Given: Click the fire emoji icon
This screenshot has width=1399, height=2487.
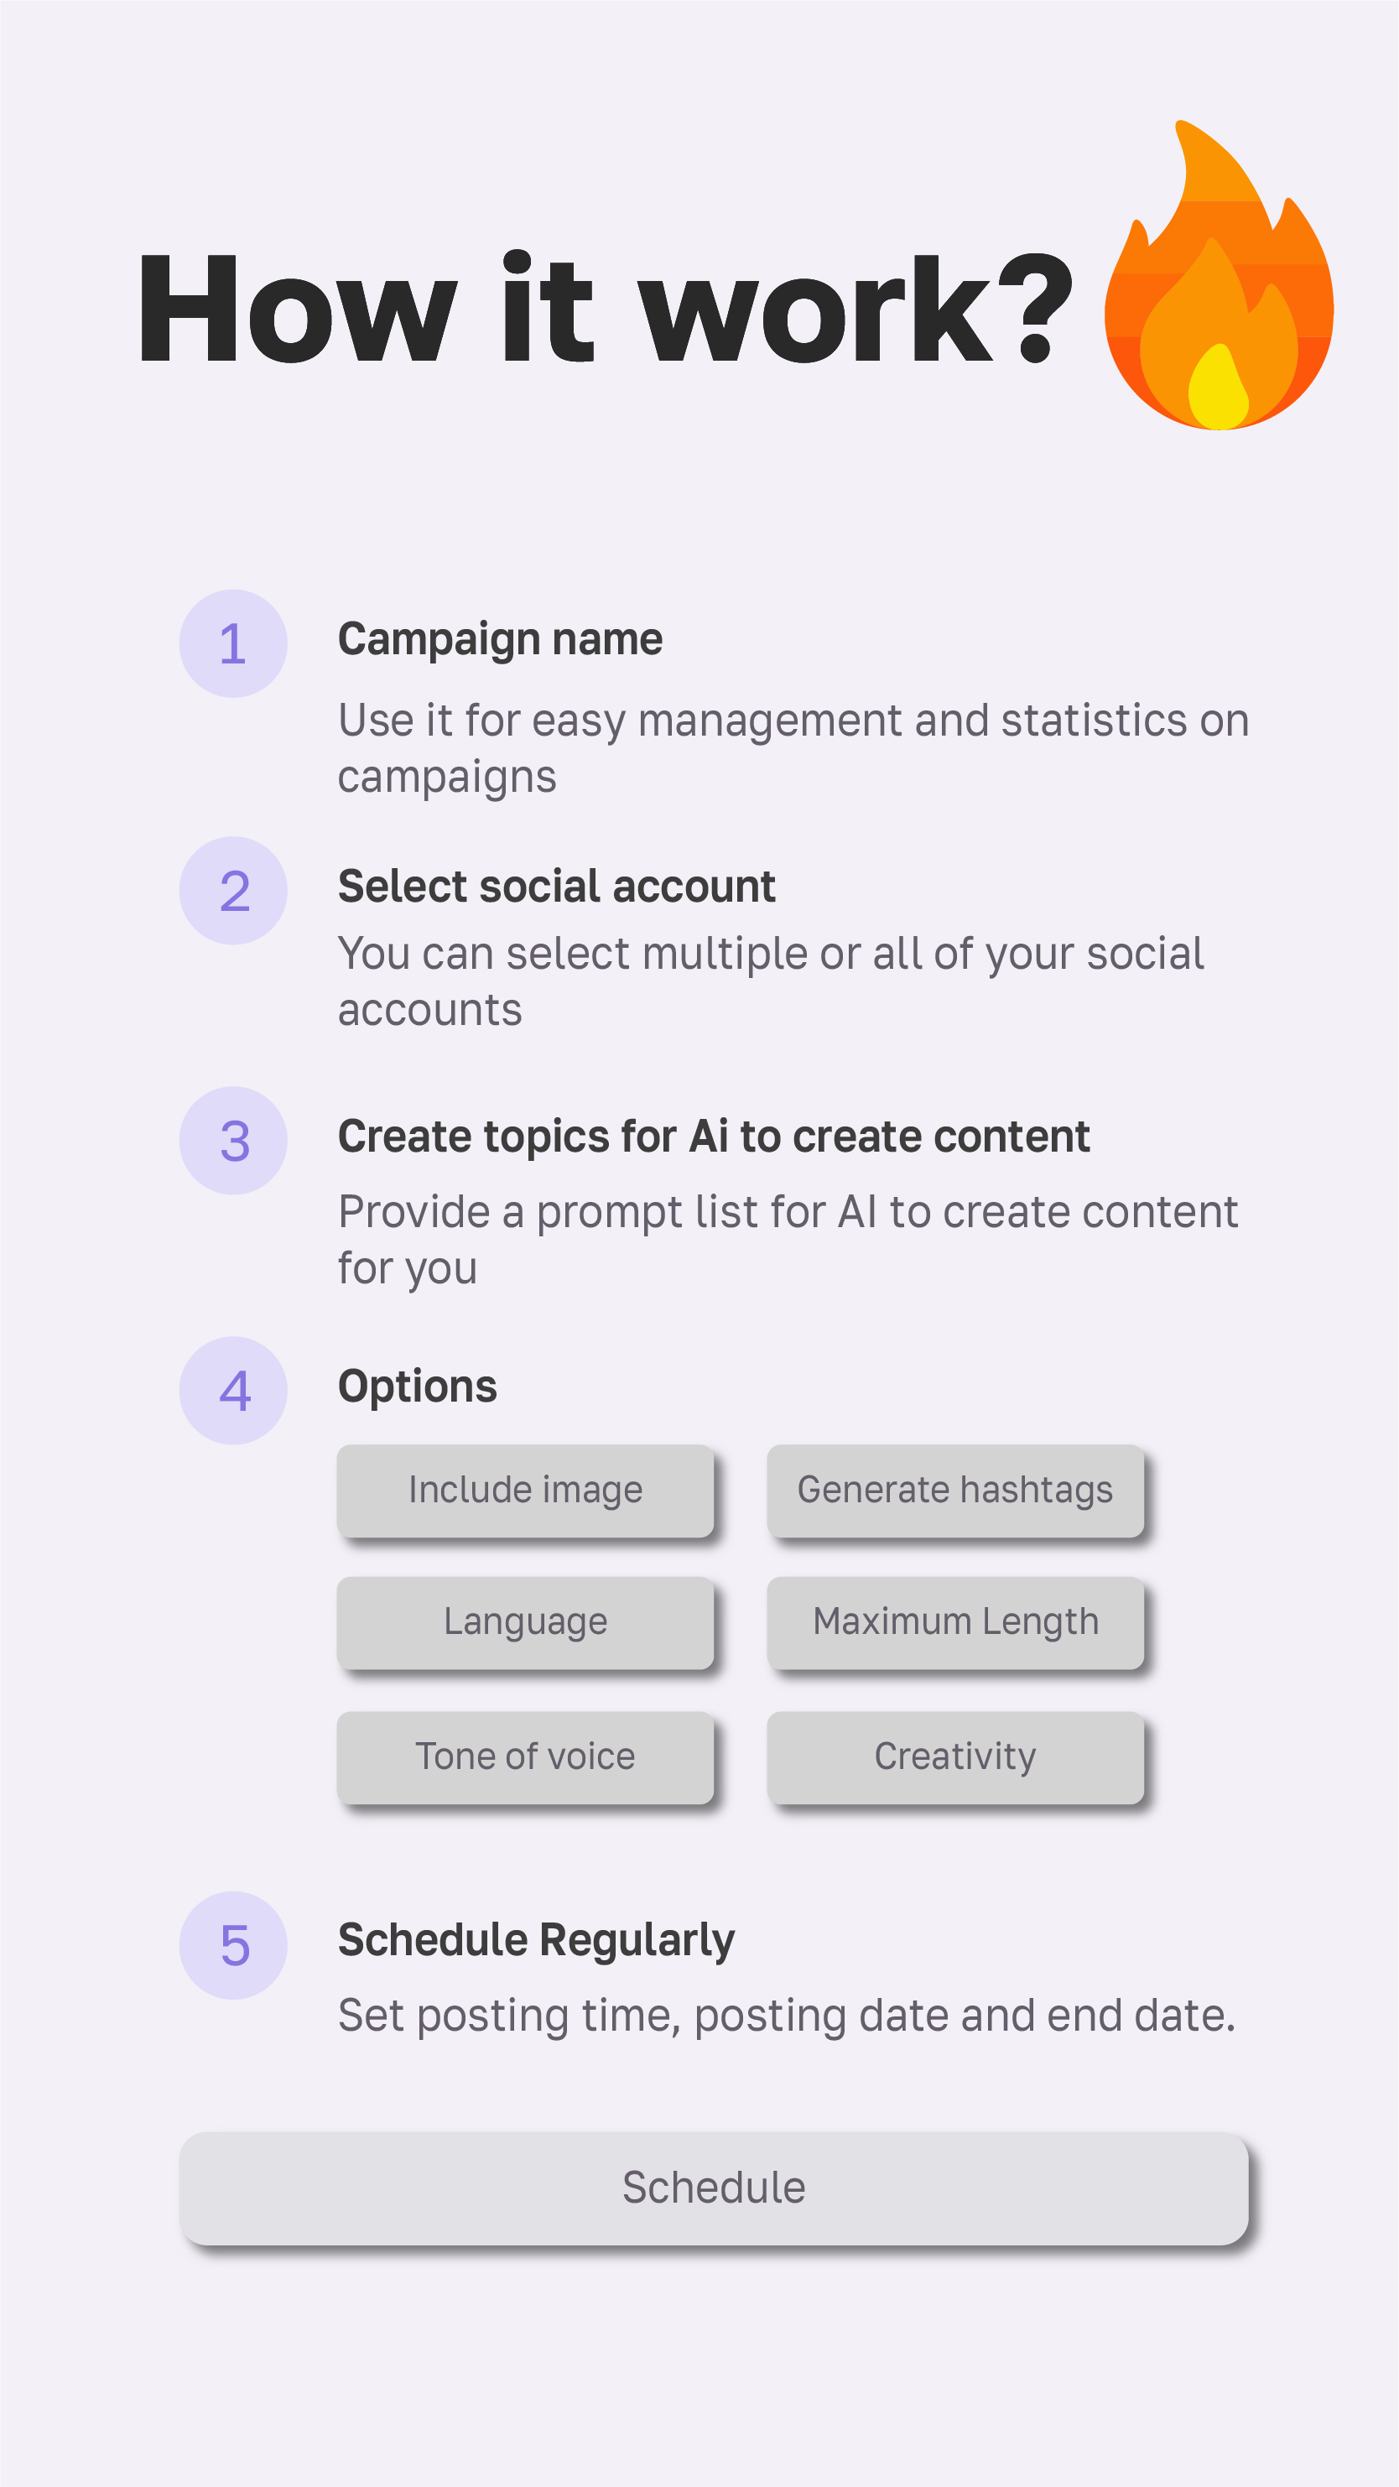Looking at the screenshot, I should pyautogui.click(x=1219, y=275).
